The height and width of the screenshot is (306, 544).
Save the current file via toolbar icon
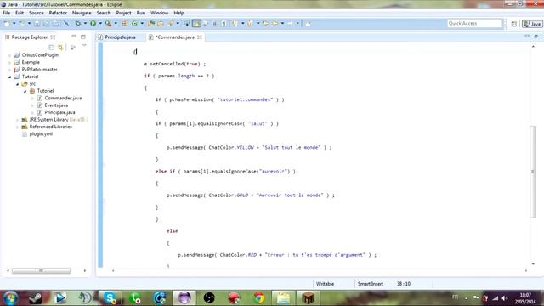click(x=37, y=24)
